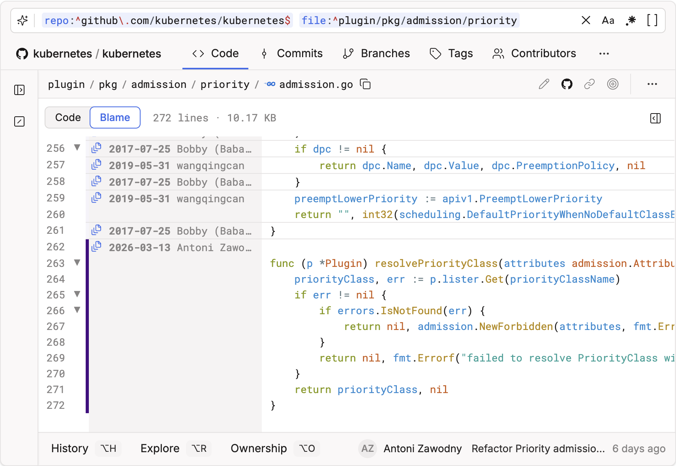Open AI sparkle icon in search bar
This screenshot has width=676, height=466.
coord(23,21)
